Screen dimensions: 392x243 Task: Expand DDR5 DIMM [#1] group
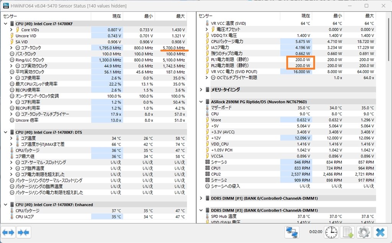tap(201, 198)
